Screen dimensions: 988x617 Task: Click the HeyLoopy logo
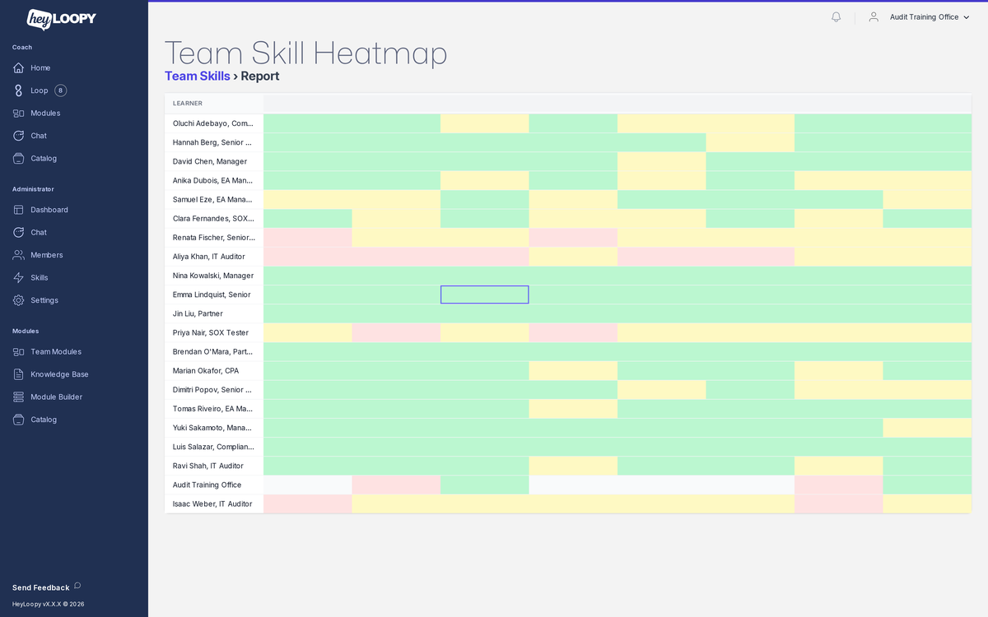pos(61,19)
